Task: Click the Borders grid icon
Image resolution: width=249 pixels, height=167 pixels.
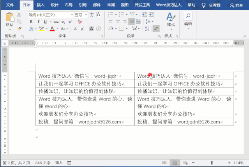Action: coord(122,29)
